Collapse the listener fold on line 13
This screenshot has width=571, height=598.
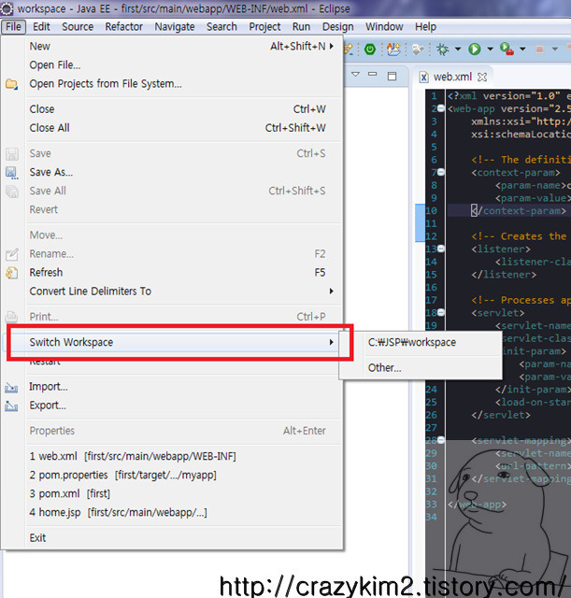pyautogui.click(x=441, y=249)
